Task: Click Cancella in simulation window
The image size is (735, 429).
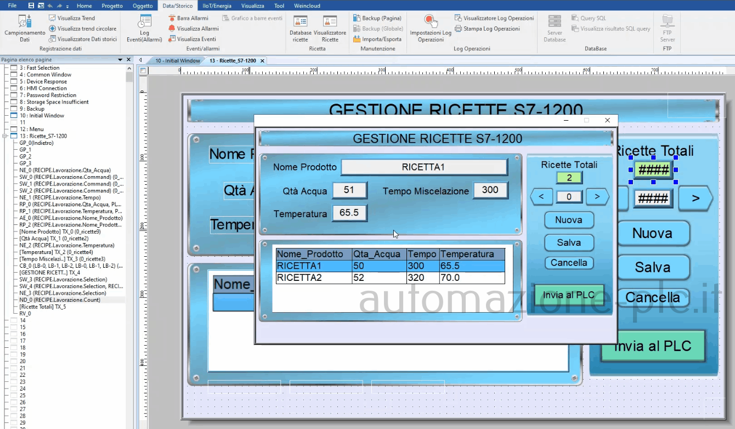Action: pos(569,263)
